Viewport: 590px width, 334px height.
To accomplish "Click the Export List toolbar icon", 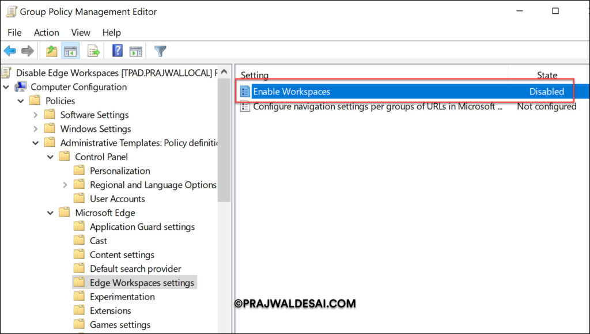I will pyautogui.click(x=93, y=51).
